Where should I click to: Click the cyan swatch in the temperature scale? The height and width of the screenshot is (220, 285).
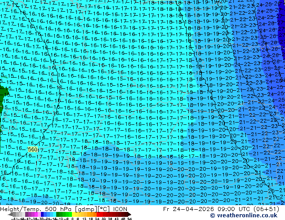tap(55, 215)
